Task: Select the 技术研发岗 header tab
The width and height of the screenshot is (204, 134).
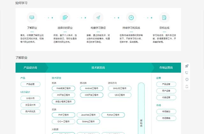Action: pos(98,68)
